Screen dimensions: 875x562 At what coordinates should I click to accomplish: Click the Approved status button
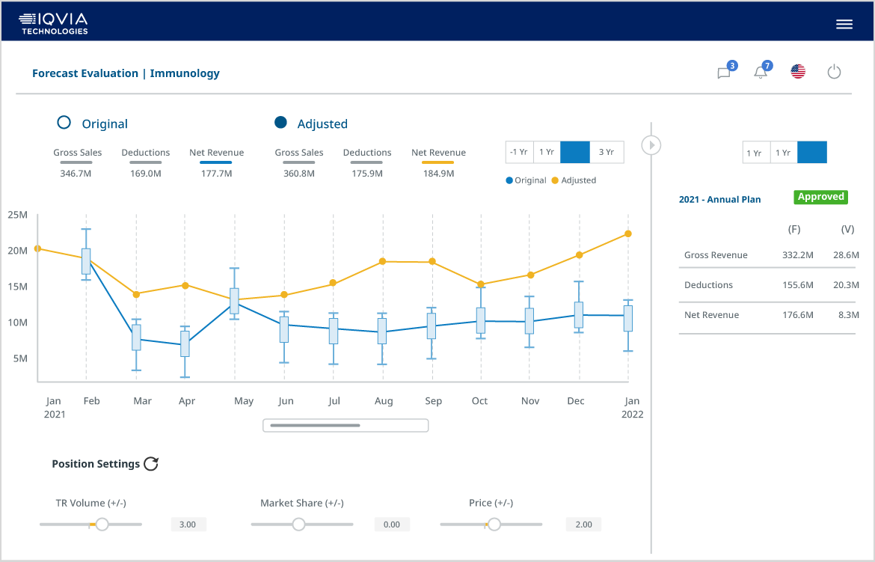click(821, 197)
